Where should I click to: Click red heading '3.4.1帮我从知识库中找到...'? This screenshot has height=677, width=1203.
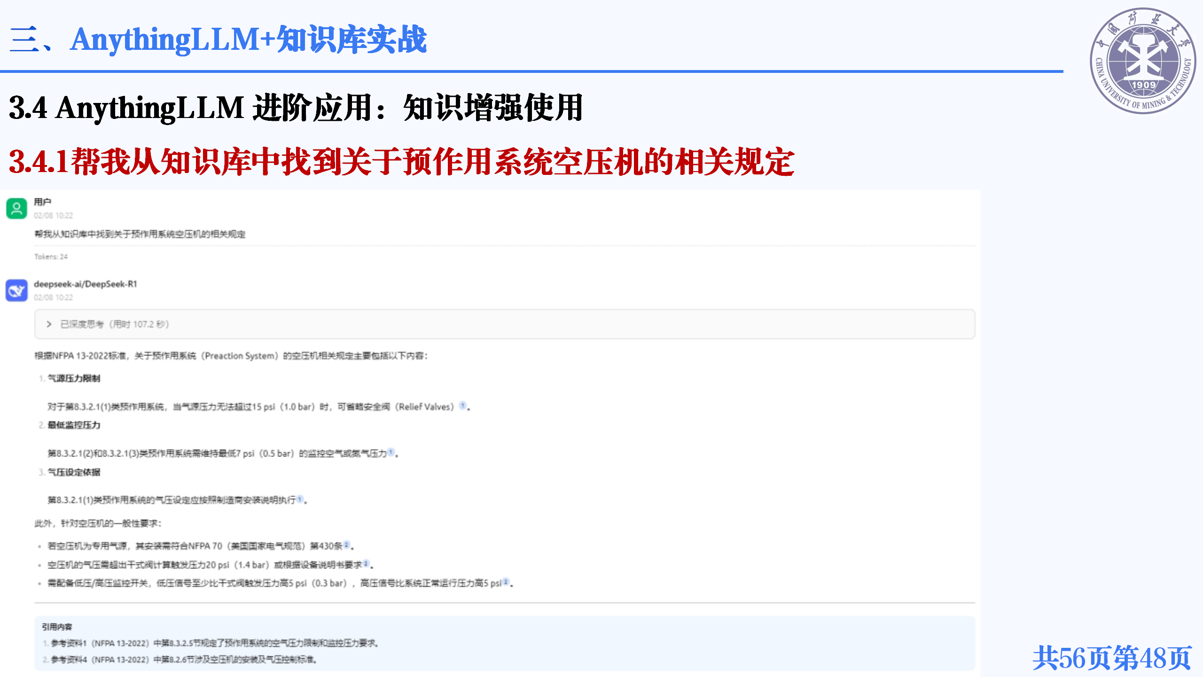[402, 162]
